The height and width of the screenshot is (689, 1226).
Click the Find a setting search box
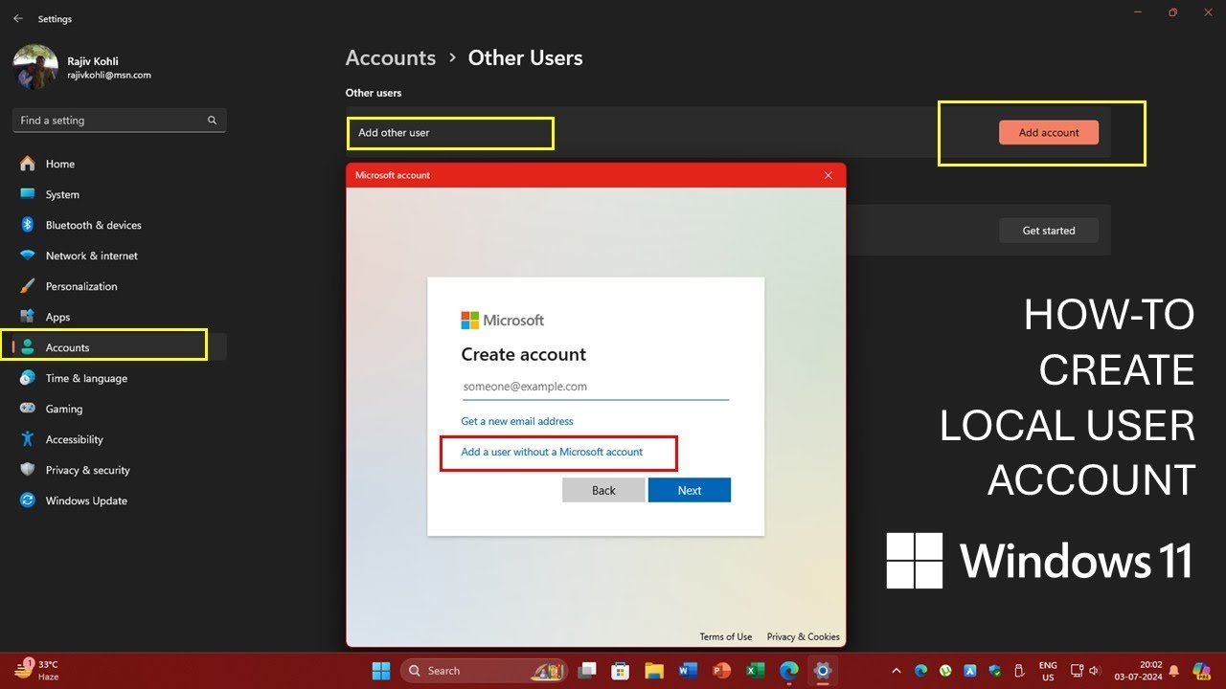click(x=119, y=121)
